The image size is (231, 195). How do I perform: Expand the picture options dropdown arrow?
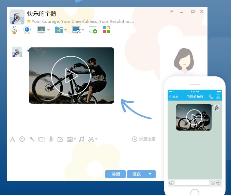[x=75, y=139]
